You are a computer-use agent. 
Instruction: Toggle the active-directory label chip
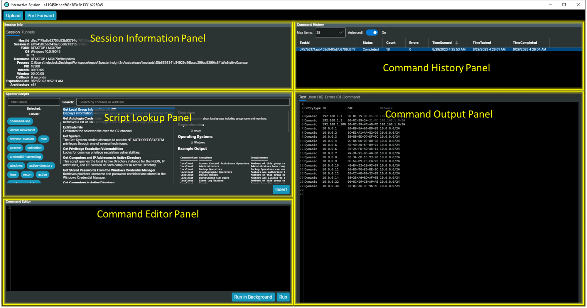(x=41, y=166)
